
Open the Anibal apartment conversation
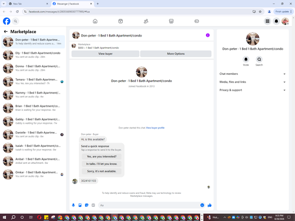[x=33, y=161]
